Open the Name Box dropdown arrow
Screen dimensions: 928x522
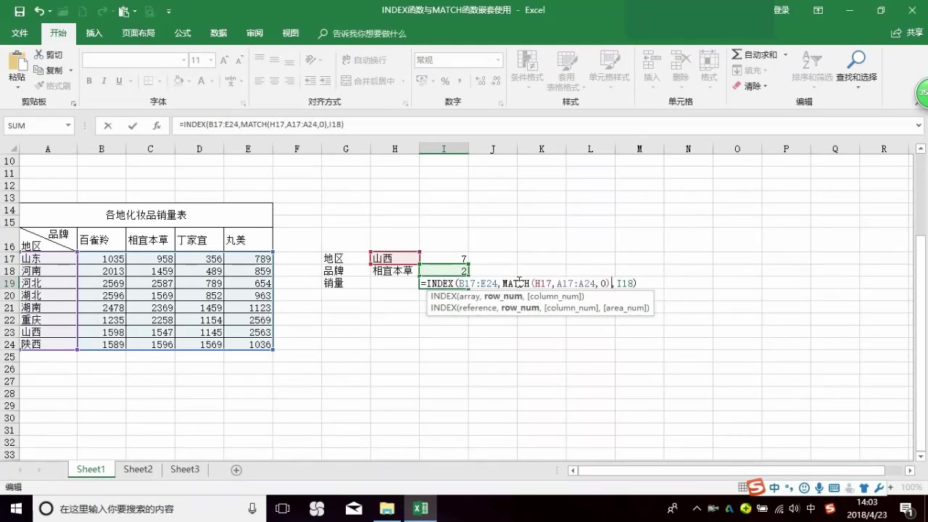(67, 125)
